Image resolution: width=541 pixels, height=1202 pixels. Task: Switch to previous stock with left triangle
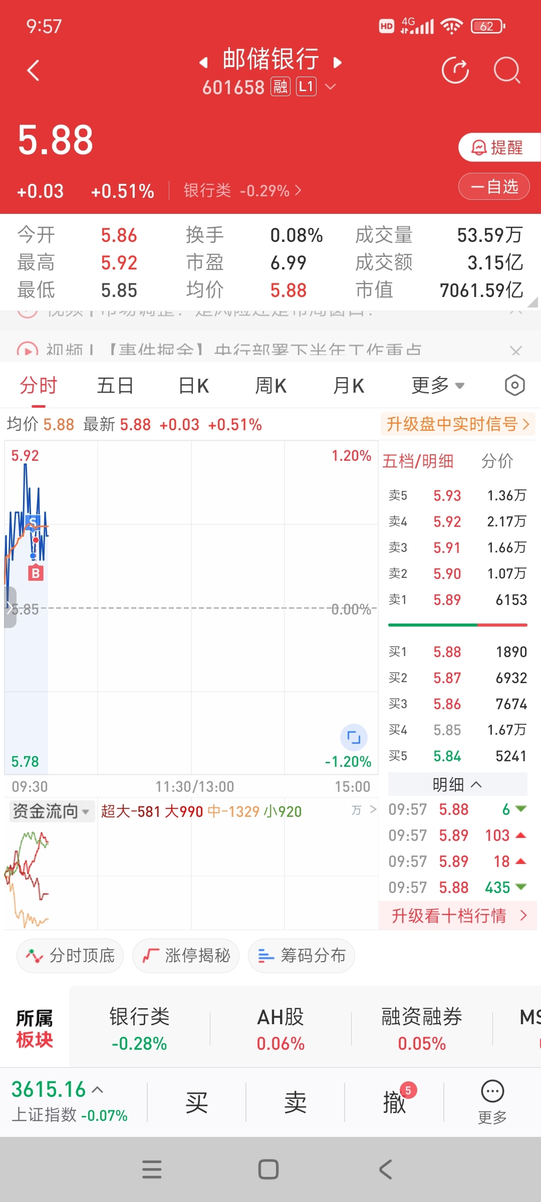203,62
